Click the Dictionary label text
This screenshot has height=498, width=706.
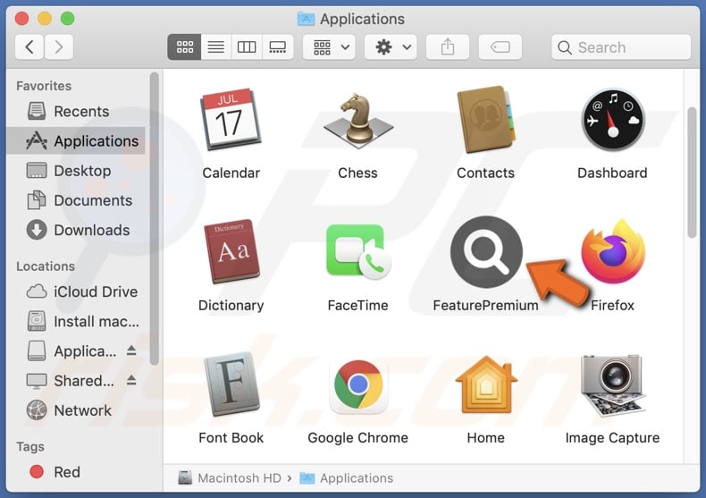[231, 305]
